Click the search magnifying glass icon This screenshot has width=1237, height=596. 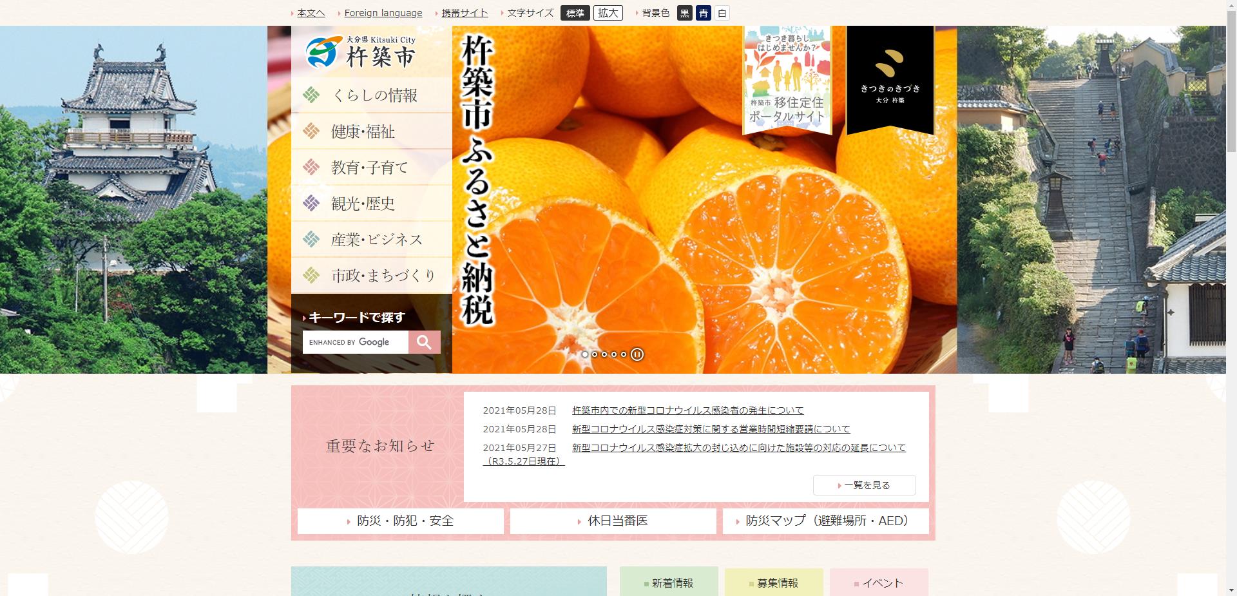[425, 342]
